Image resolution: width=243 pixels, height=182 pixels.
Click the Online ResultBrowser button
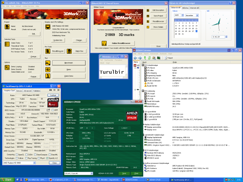click(x=121, y=43)
